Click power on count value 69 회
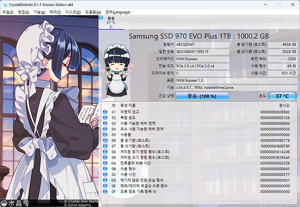Image resolution: width=300 pixels, height=207 pixels. coord(282,66)
